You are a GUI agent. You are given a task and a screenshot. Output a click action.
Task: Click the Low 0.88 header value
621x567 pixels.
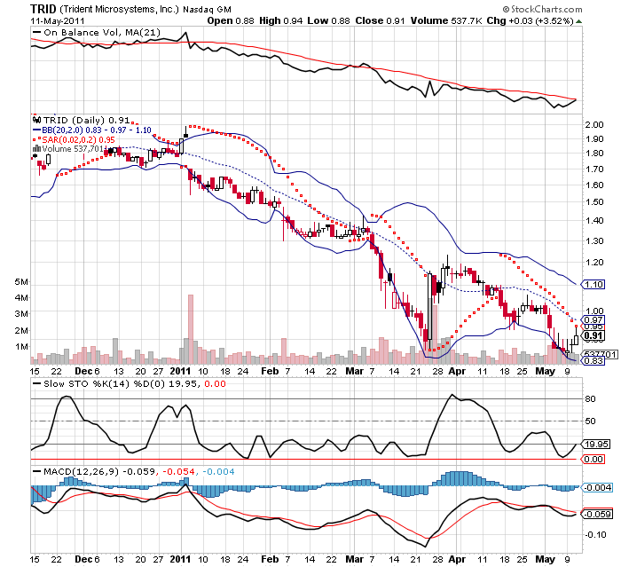328,20
